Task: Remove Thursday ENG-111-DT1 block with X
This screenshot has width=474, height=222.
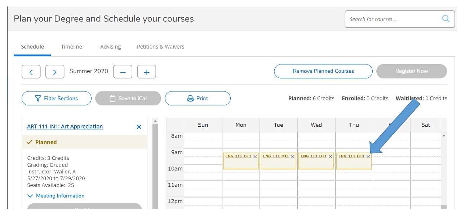Action: [368, 157]
